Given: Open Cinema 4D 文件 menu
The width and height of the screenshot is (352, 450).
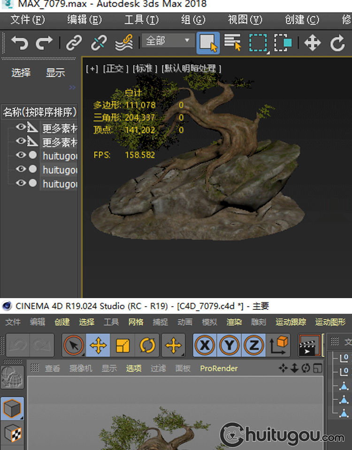Looking at the screenshot, I should tap(13, 322).
